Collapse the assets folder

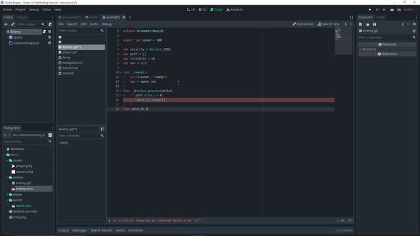(8, 161)
